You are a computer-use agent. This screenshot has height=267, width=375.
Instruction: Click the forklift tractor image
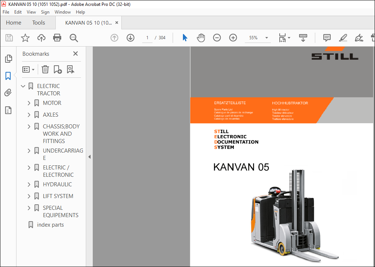click(295, 215)
